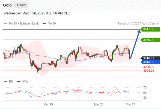Click the Mar 26 date axis label
Viewport: 161px width, 109px height.
click(x=99, y=104)
